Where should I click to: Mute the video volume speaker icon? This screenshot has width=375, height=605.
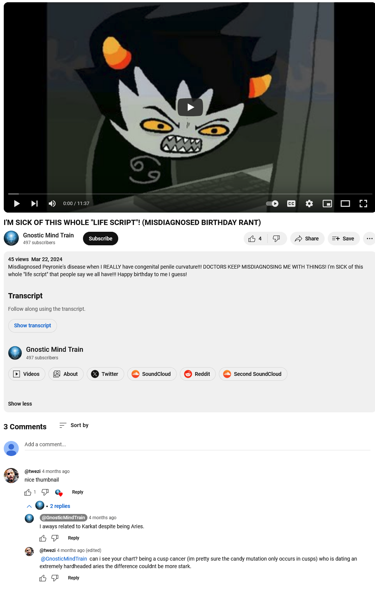52,204
